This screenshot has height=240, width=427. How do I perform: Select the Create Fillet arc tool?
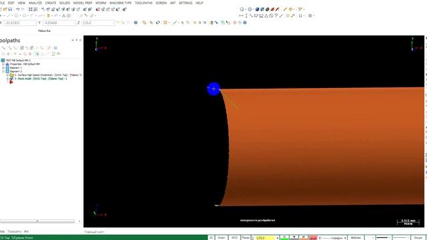point(33,16)
